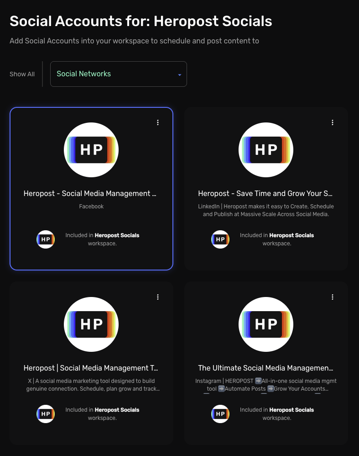This screenshot has width=359, height=456.
Task: Click the page heading "Social Accounts for: Heropost Socials"
Action: point(141,21)
